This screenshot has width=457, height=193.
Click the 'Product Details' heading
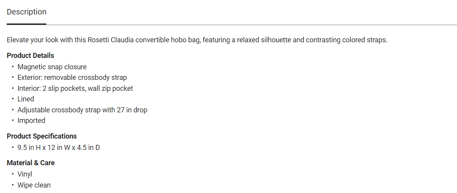coord(30,56)
